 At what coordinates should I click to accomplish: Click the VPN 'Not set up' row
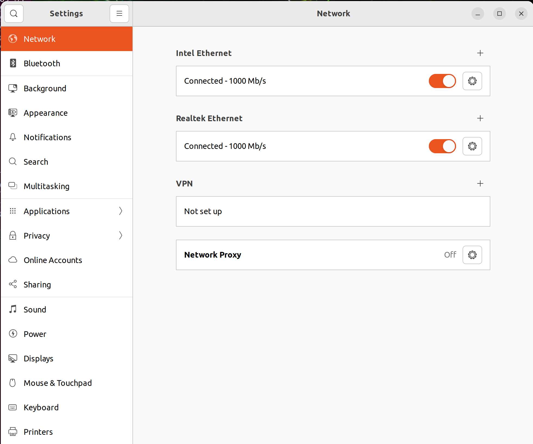point(333,211)
